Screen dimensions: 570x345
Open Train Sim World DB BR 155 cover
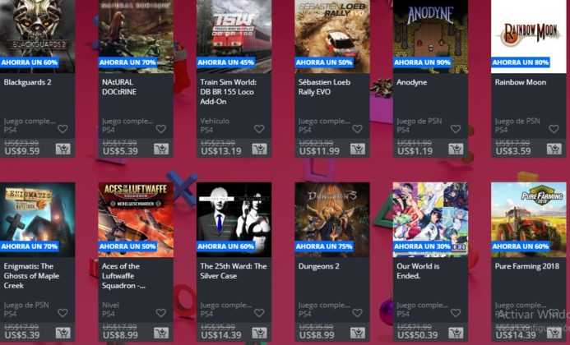234,36
